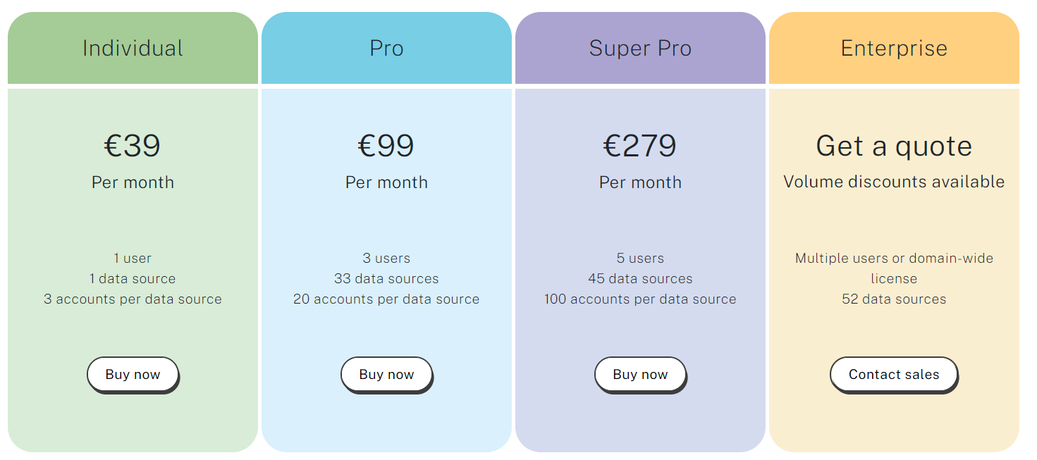Select the Individual plan header

pos(133,48)
